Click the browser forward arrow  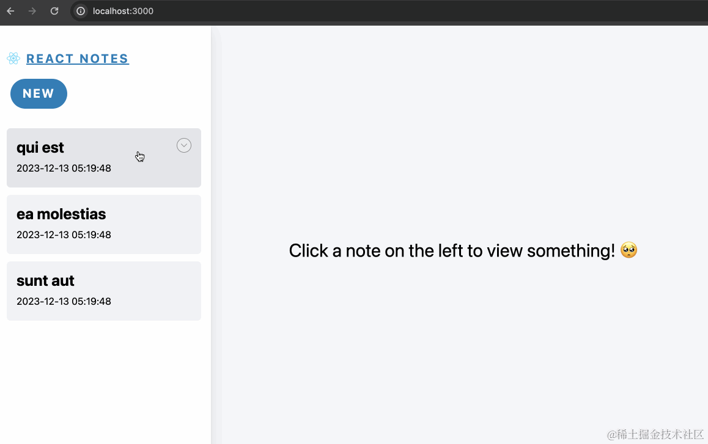(32, 11)
